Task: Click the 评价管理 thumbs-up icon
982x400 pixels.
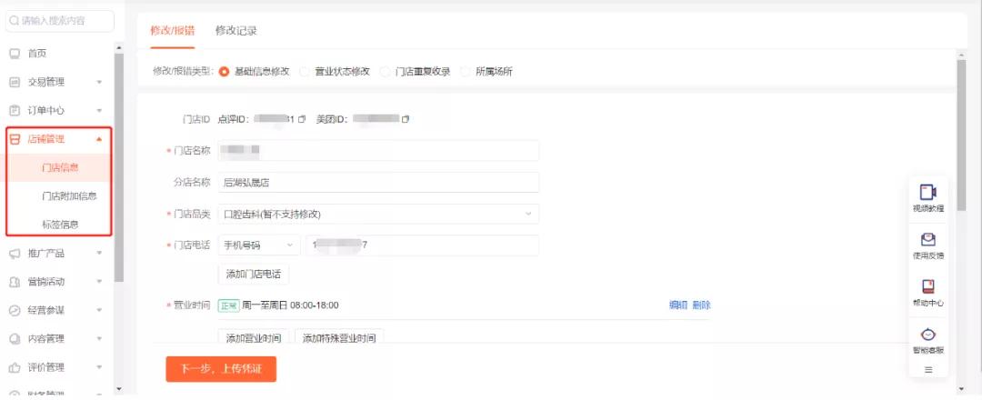Action: click(15, 367)
